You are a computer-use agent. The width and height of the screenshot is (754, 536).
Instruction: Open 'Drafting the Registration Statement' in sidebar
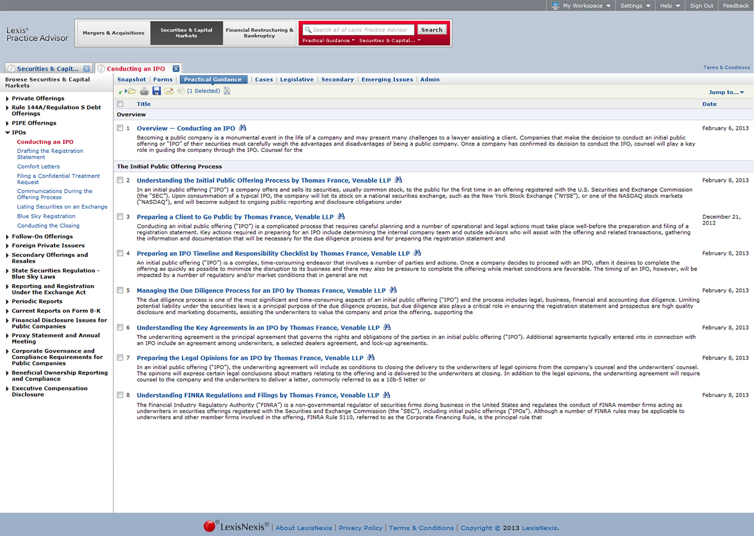pyautogui.click(x=50, y=154)
